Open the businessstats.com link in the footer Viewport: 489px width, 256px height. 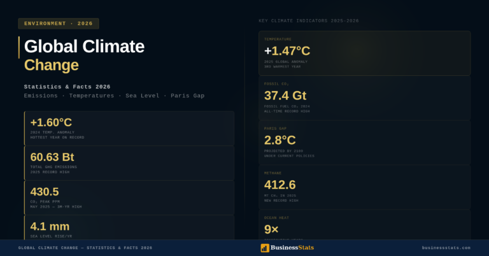[446, 248]
